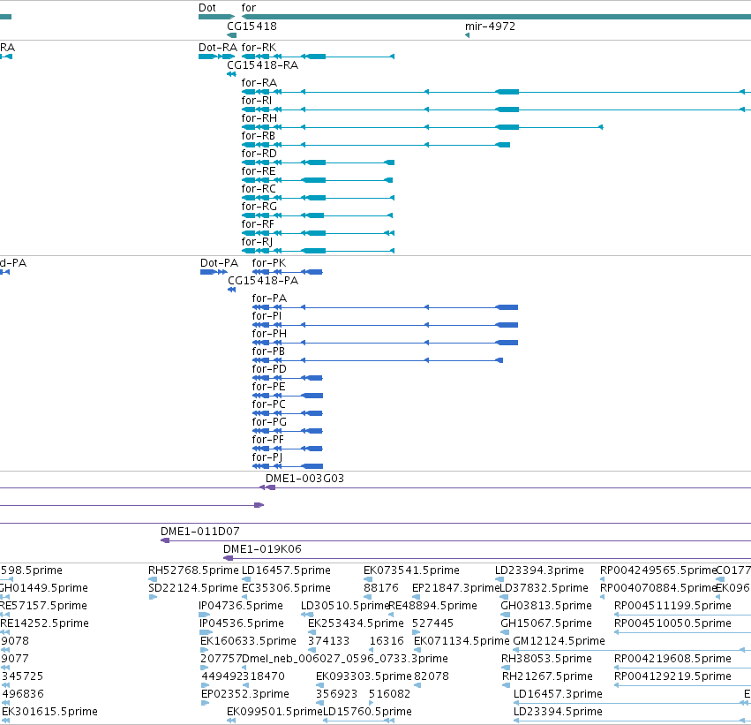Select EST label EK093303.5prime
Image resolution: width=751 pixels, height=725 pixels.
pyautogui.click(x=364, y=676)
